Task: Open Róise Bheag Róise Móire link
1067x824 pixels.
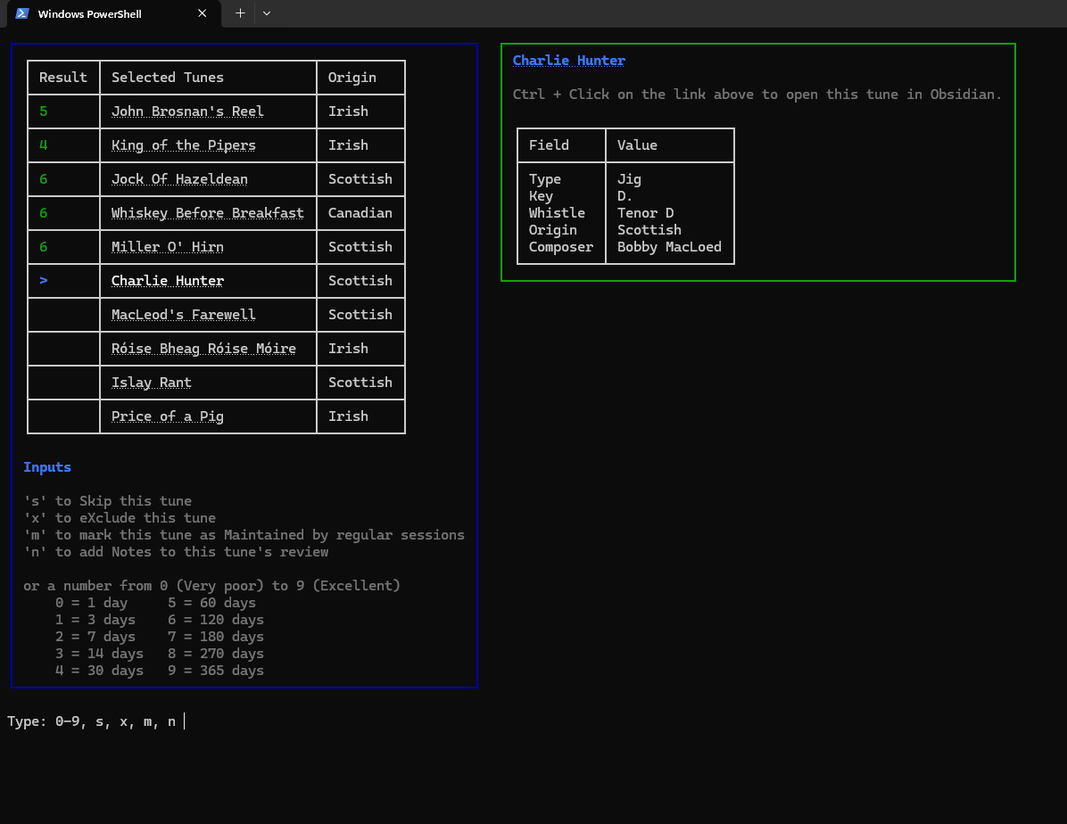Action: pos(203,349)
